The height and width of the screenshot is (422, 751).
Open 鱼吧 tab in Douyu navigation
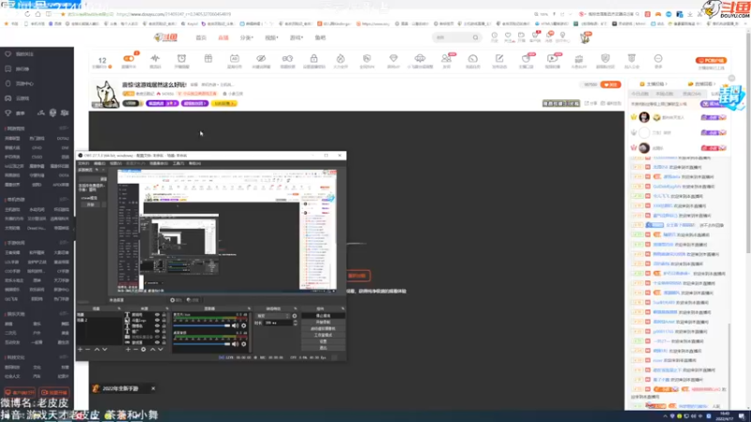coord(320,38)
